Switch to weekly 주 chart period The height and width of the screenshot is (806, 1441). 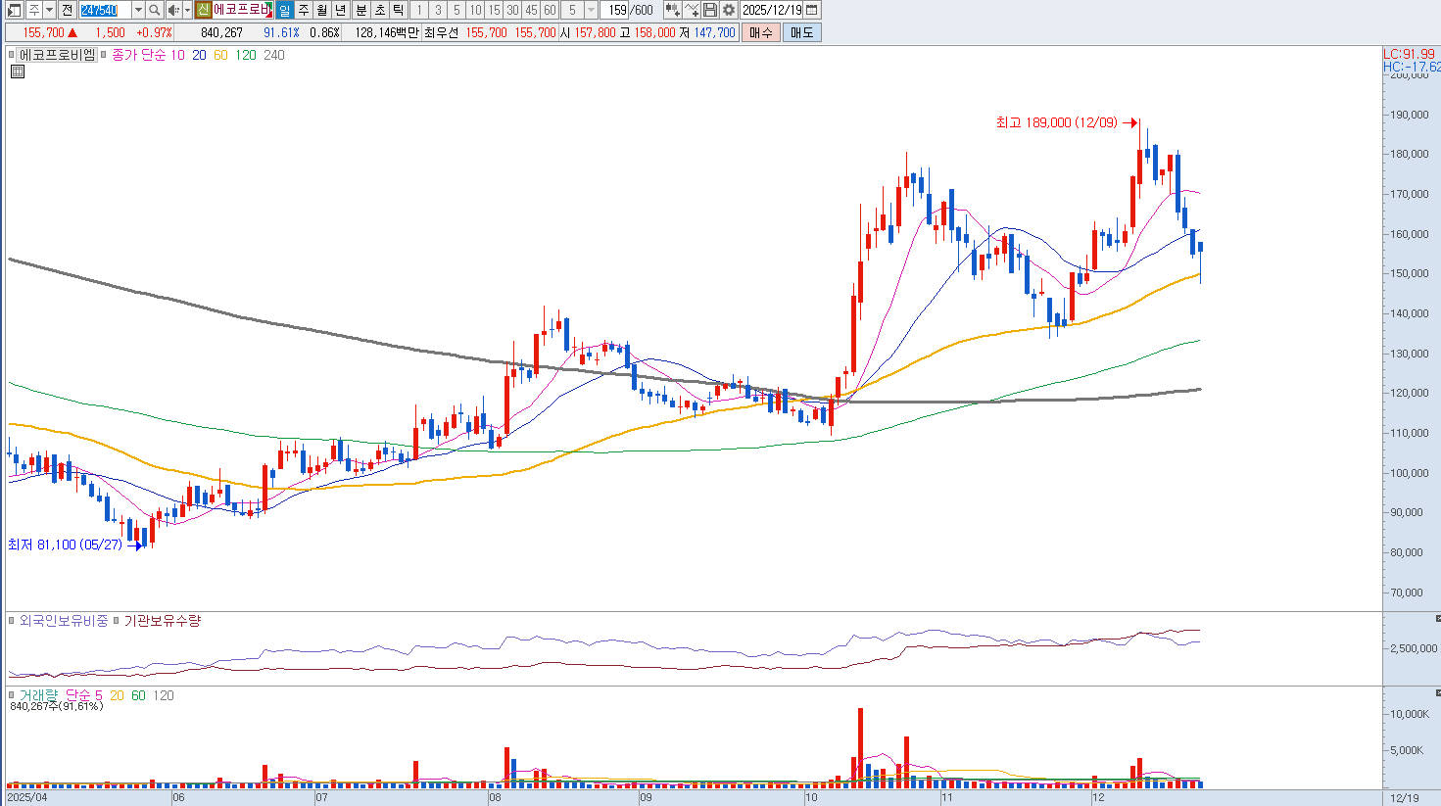[303, 10]
